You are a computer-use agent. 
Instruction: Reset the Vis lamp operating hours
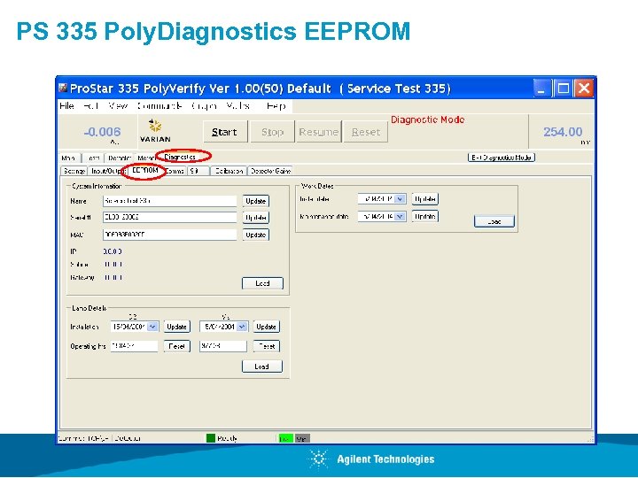(266, 346)
